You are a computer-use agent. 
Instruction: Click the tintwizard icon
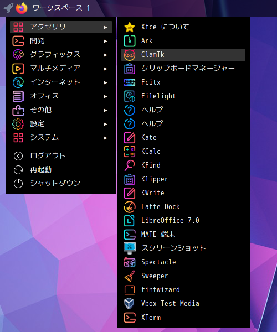[x=130, y=290]
